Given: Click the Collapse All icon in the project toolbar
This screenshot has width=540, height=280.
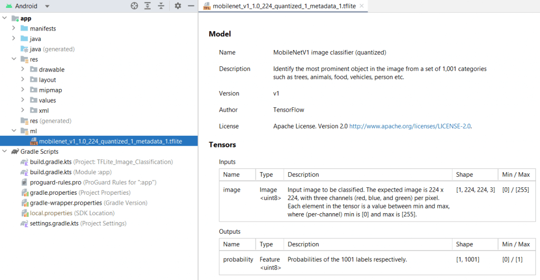Looking at the screenshot, I should tap(161, 6).
